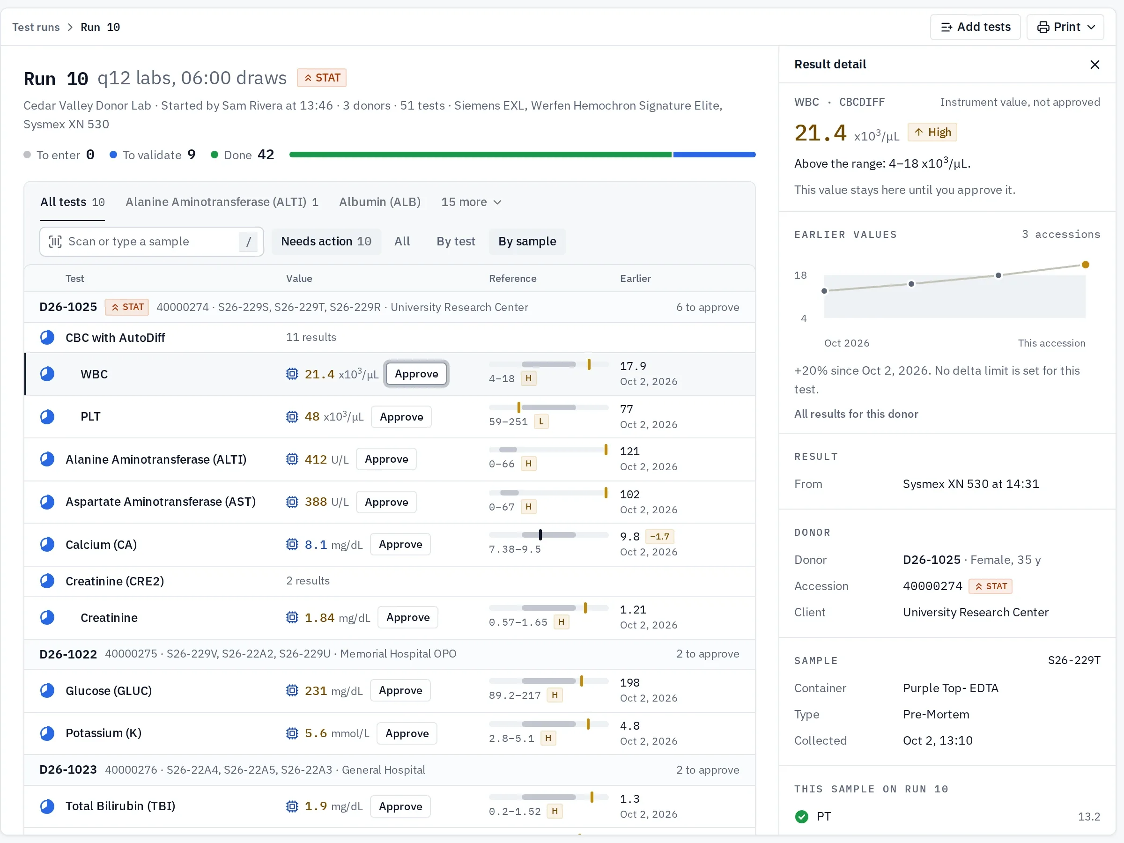Click status circle icon for CBC with AutoDiff
Viewport: 1124px width, 843px height.
47,337
